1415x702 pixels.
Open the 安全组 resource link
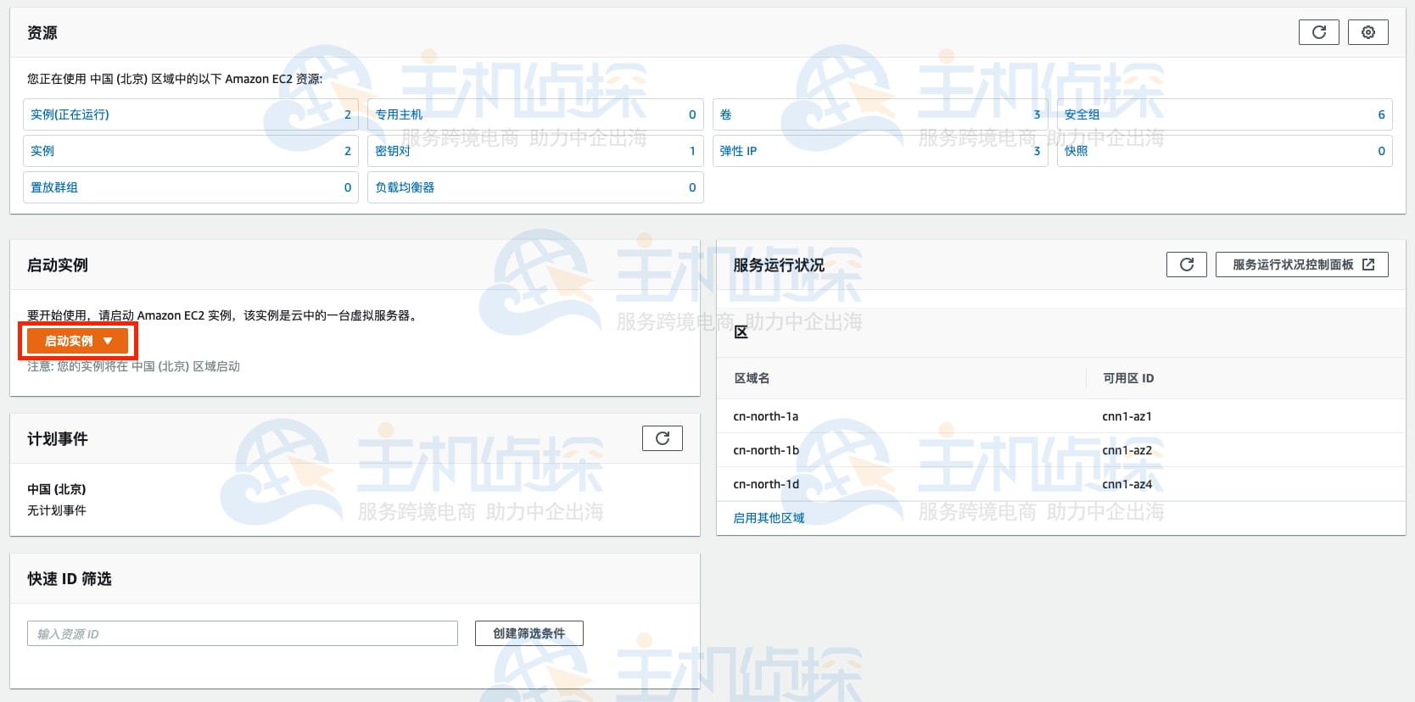pyautogui.click(x=1082, y=114)
